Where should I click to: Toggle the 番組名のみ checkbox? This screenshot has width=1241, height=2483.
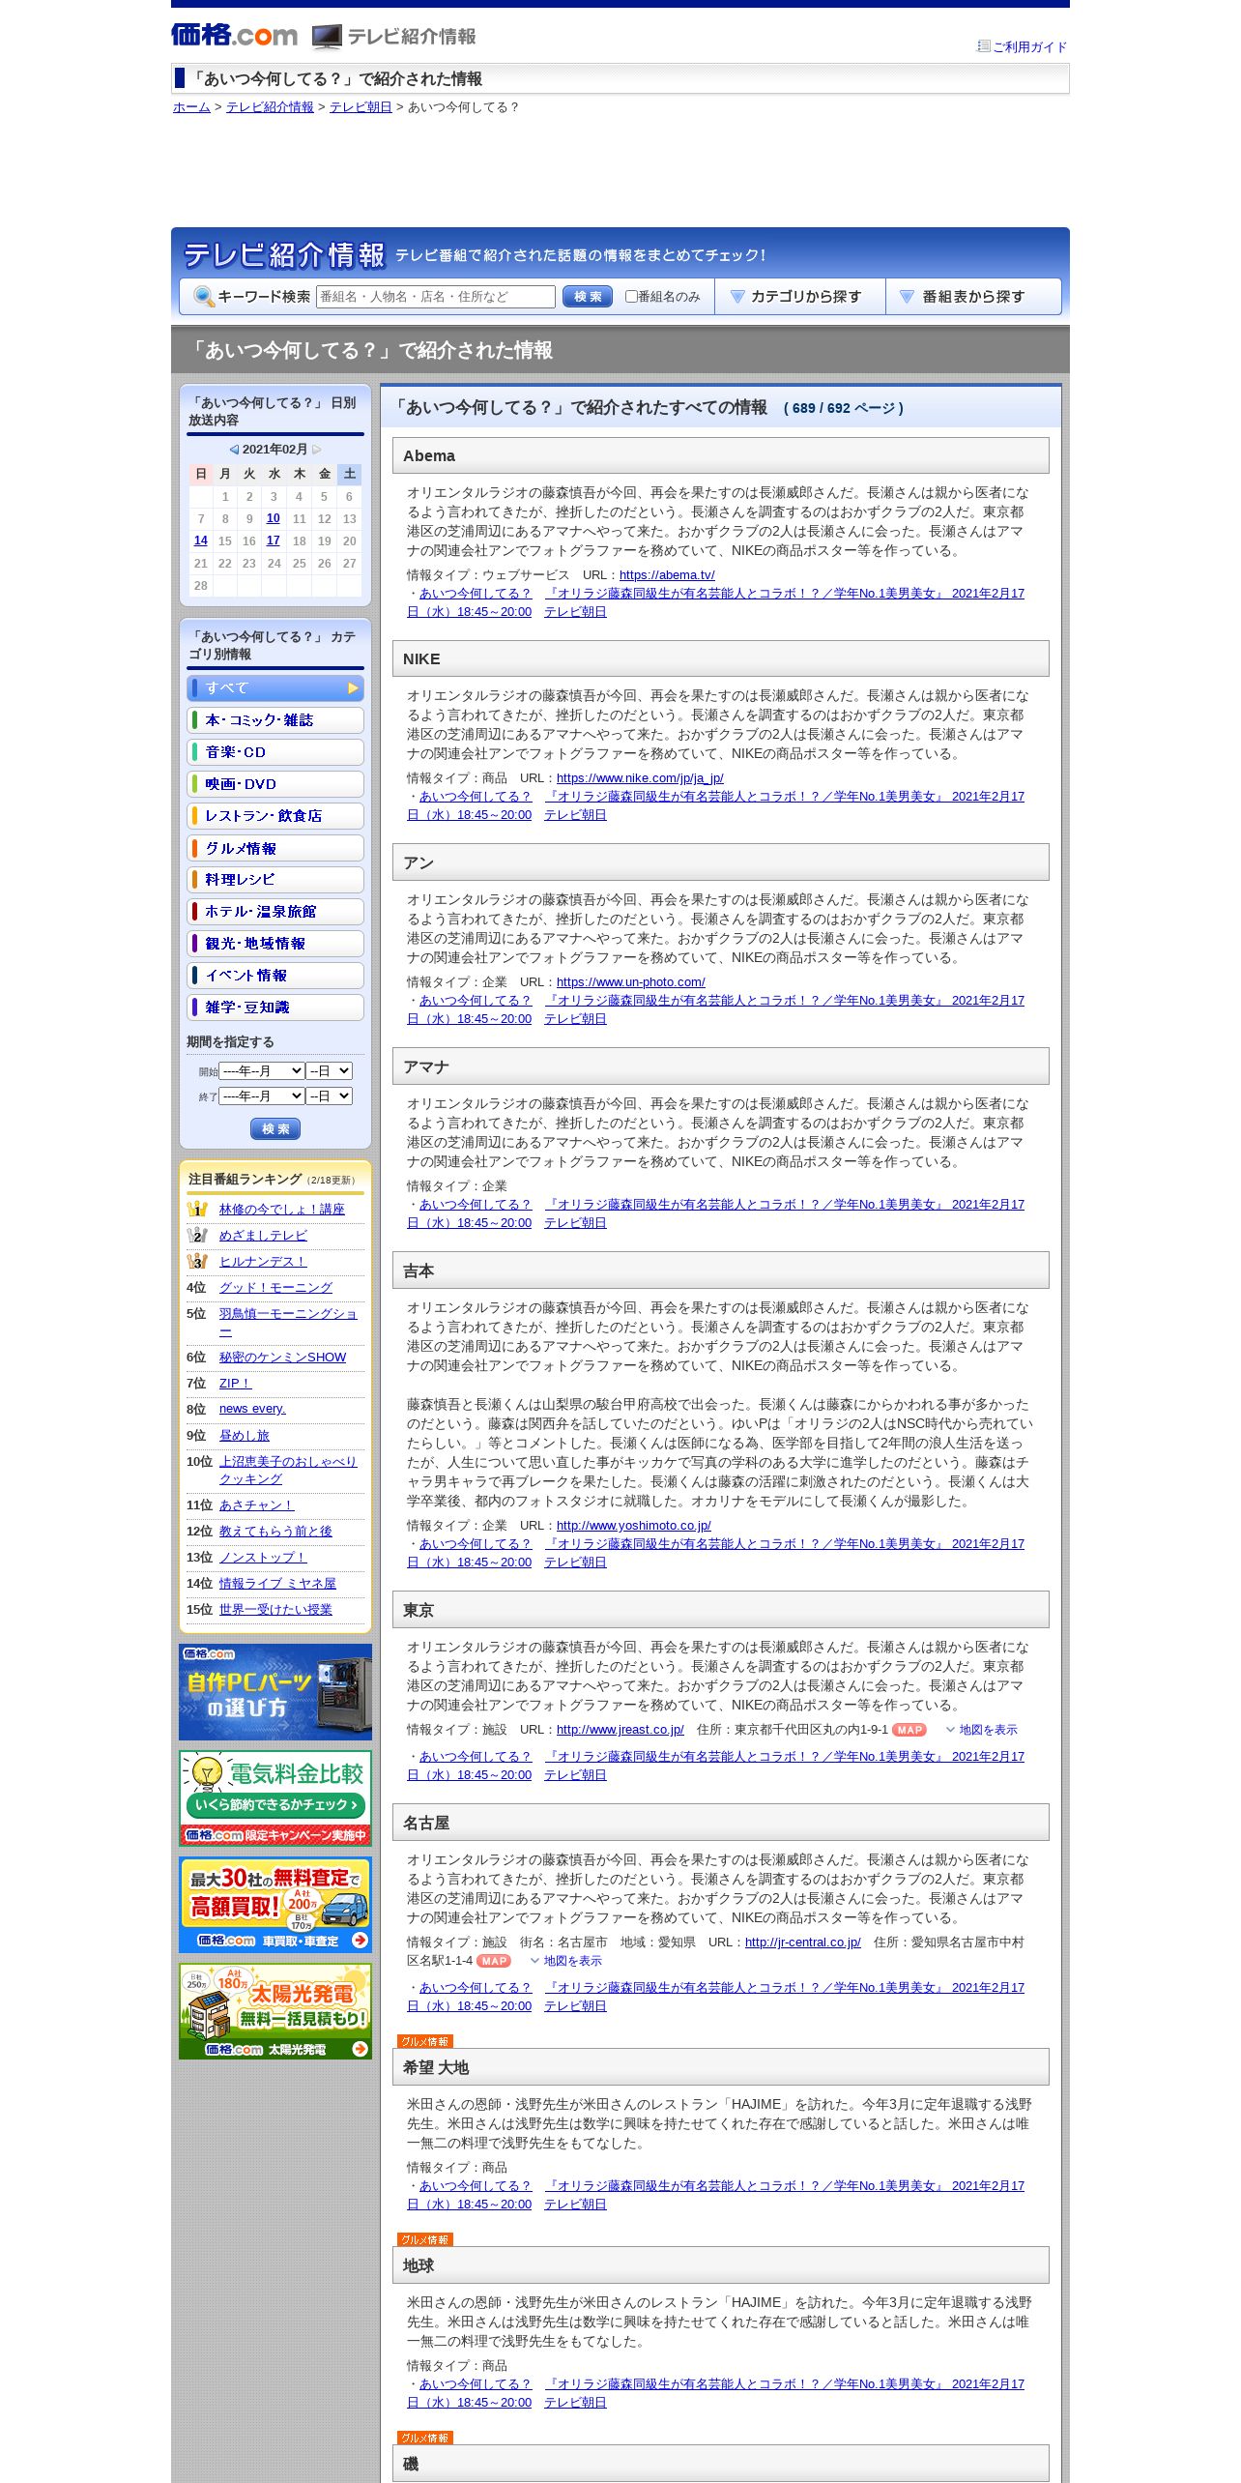pos(631,297)
